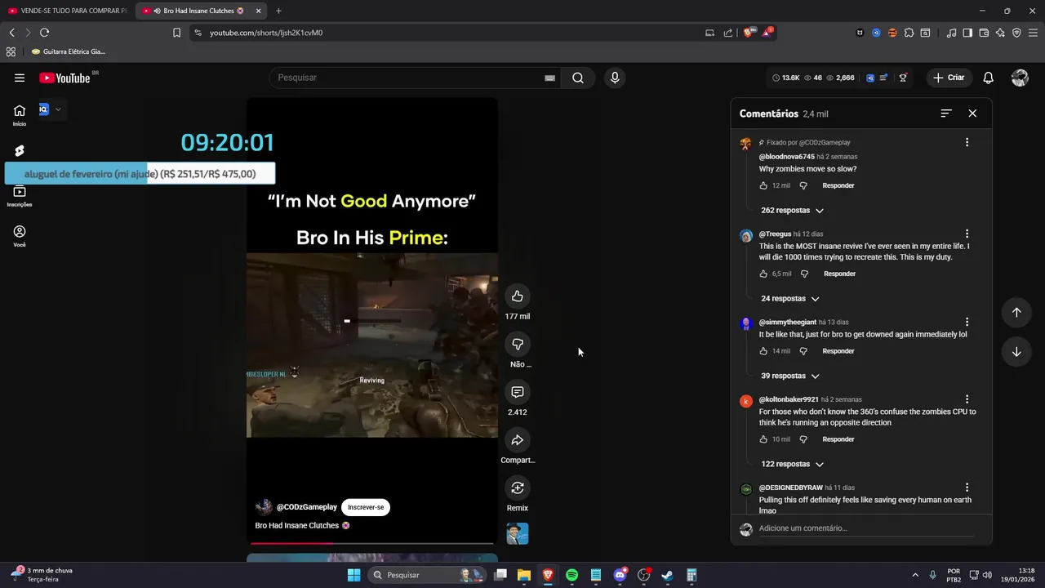Dislike the @koltonbaker9921 comment

803,439
